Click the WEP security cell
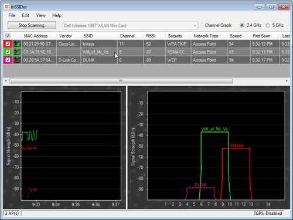Screen dimensions: 293x220 178,60
